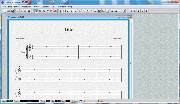Go to previous page with gray arrow

coord(73,101)
